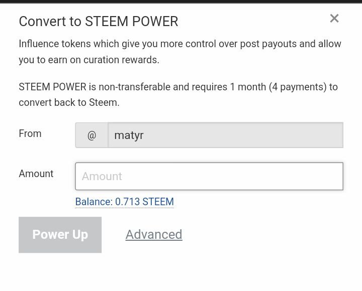Click the Influence tokens description line
Image resolution: width=362 pixels, height=291 pixels.
(x=180, y=44)
